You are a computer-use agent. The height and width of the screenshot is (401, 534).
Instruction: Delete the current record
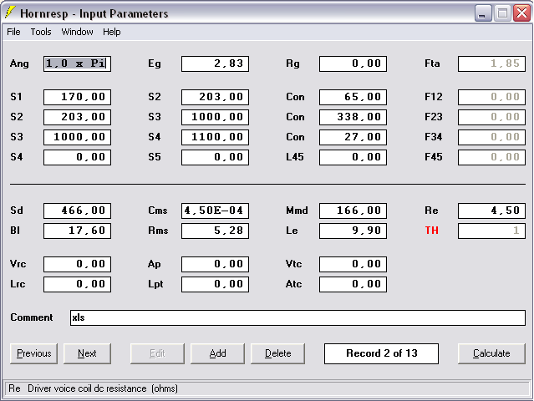(x=278, y=353)
